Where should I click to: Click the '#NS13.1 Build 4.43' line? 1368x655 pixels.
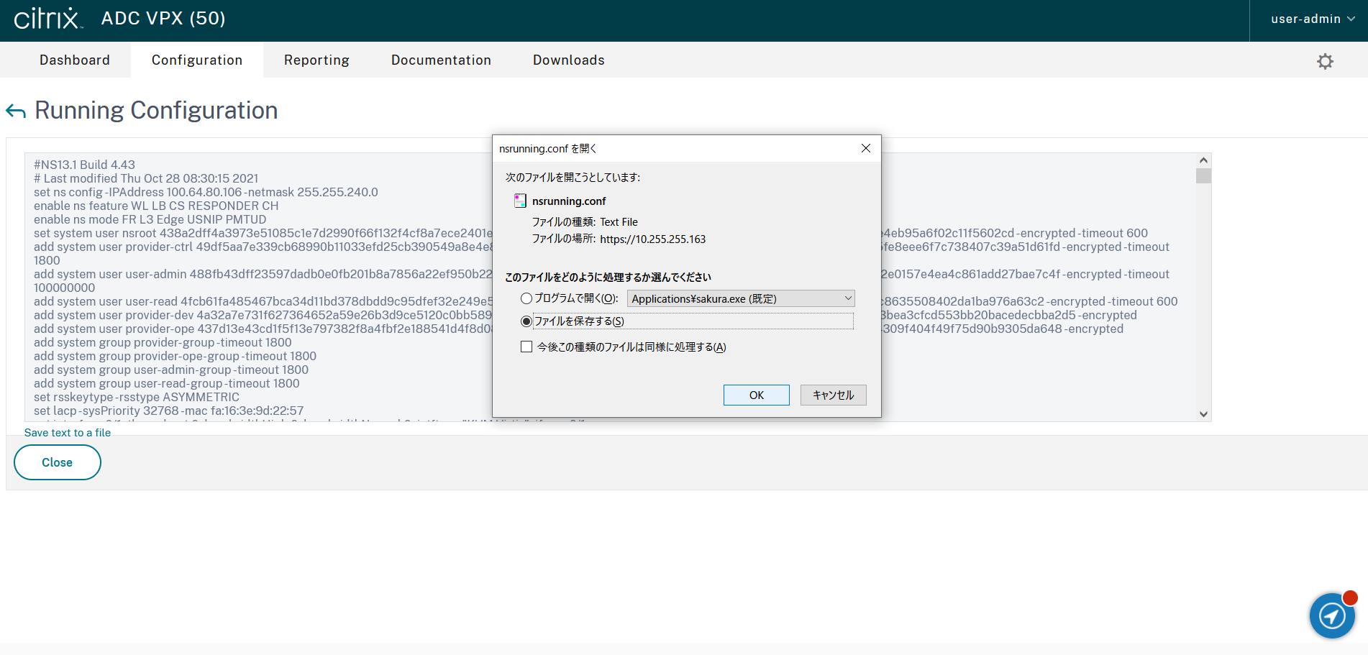84,165
